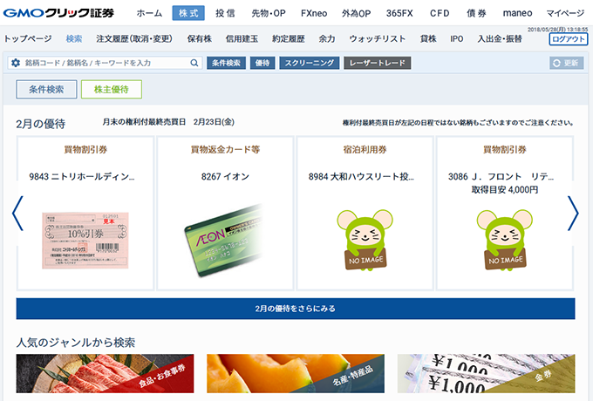Switch to the 株主優待 tab

[111, 90]
